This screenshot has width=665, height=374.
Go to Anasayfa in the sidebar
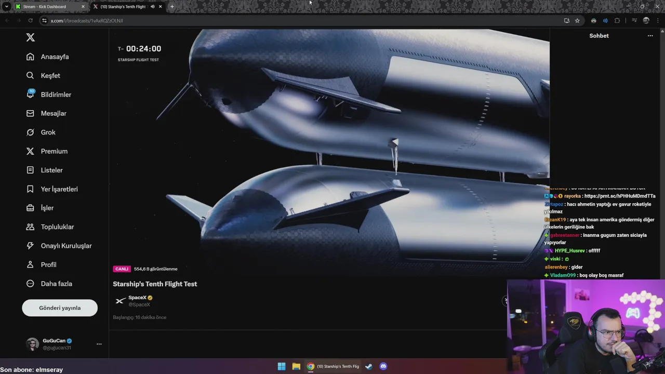point(55,57)
